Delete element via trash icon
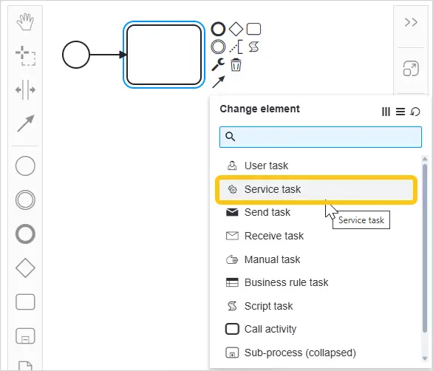 click(x=236, y=65)
